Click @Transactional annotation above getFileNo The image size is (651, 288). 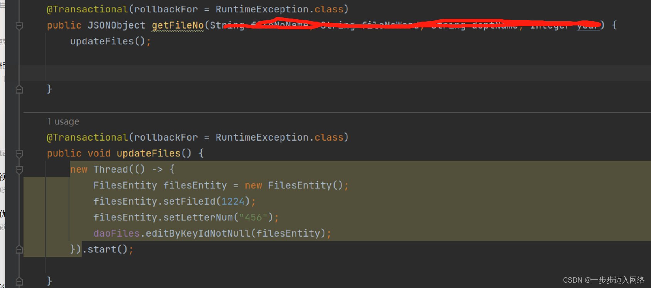click(87, 9)
